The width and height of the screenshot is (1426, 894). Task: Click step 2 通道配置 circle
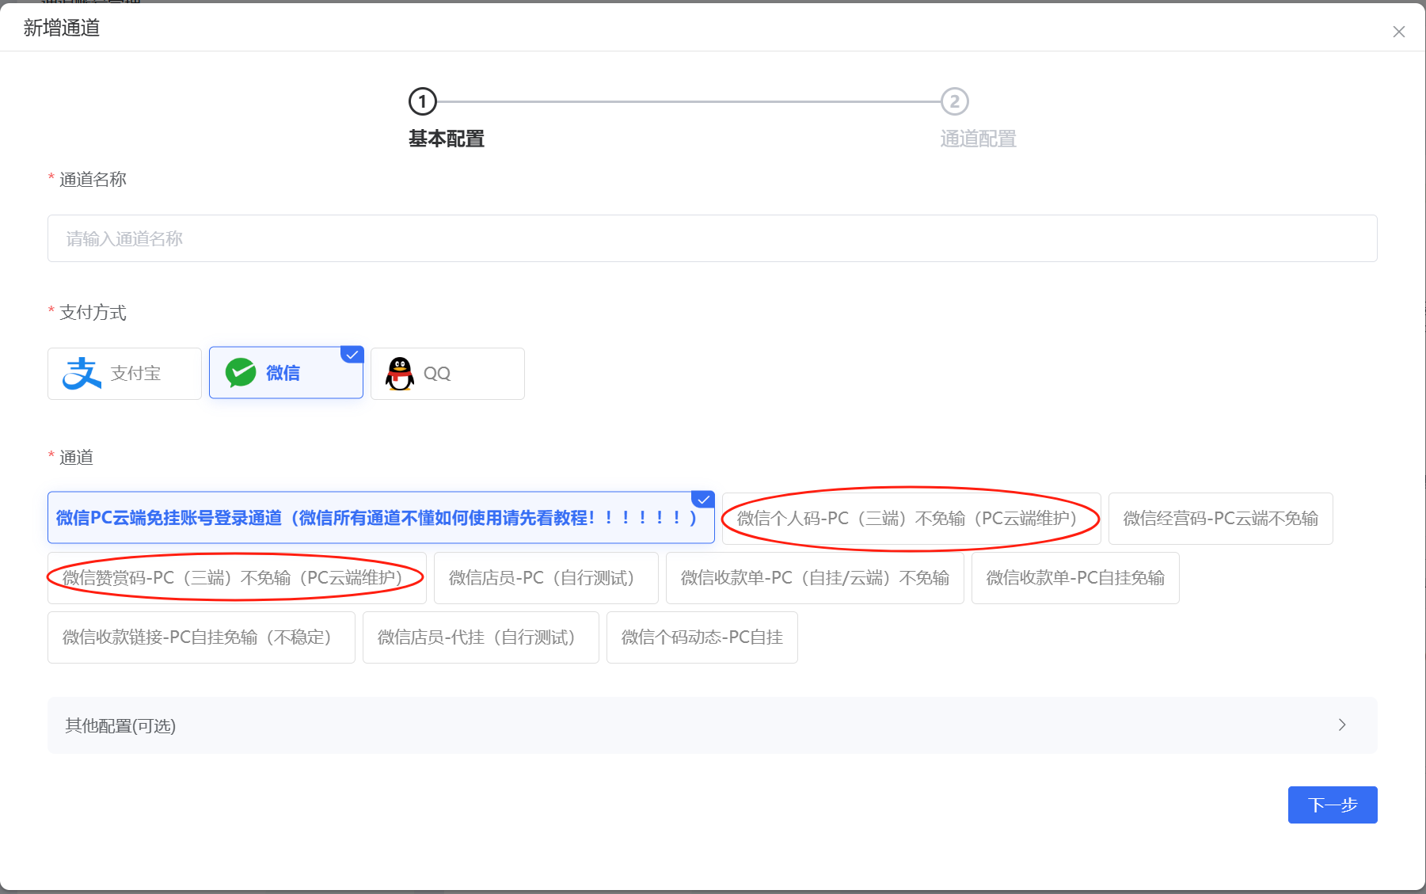(x=954, y=101)
